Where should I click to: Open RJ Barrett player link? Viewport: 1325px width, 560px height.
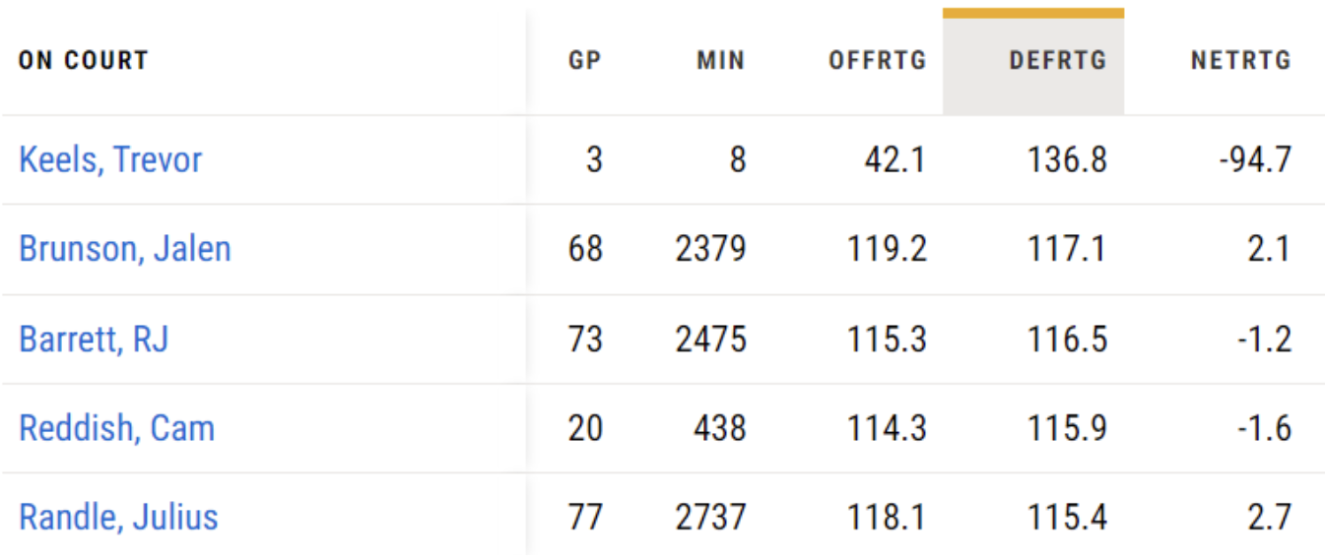coord(94,339)
